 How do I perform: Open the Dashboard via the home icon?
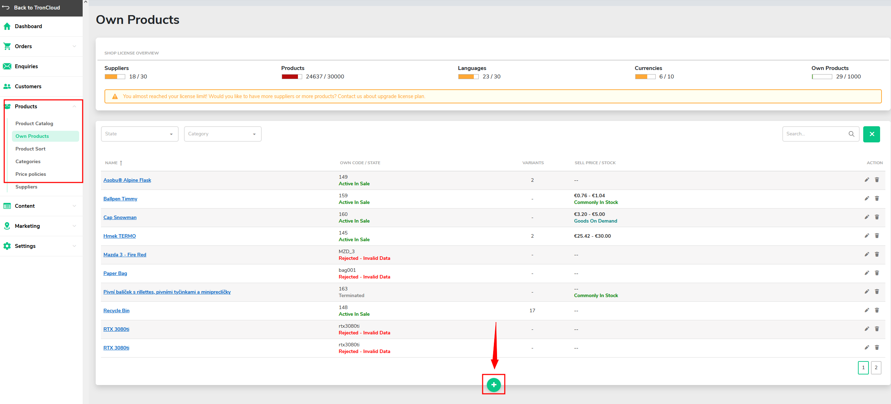(x=7, y=26)
